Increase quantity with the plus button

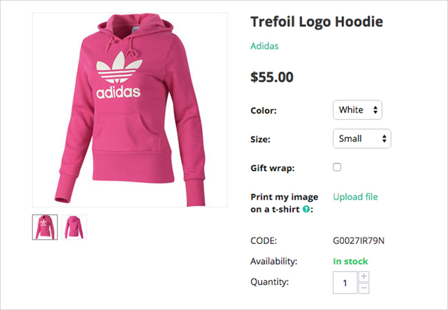point(364,277)
